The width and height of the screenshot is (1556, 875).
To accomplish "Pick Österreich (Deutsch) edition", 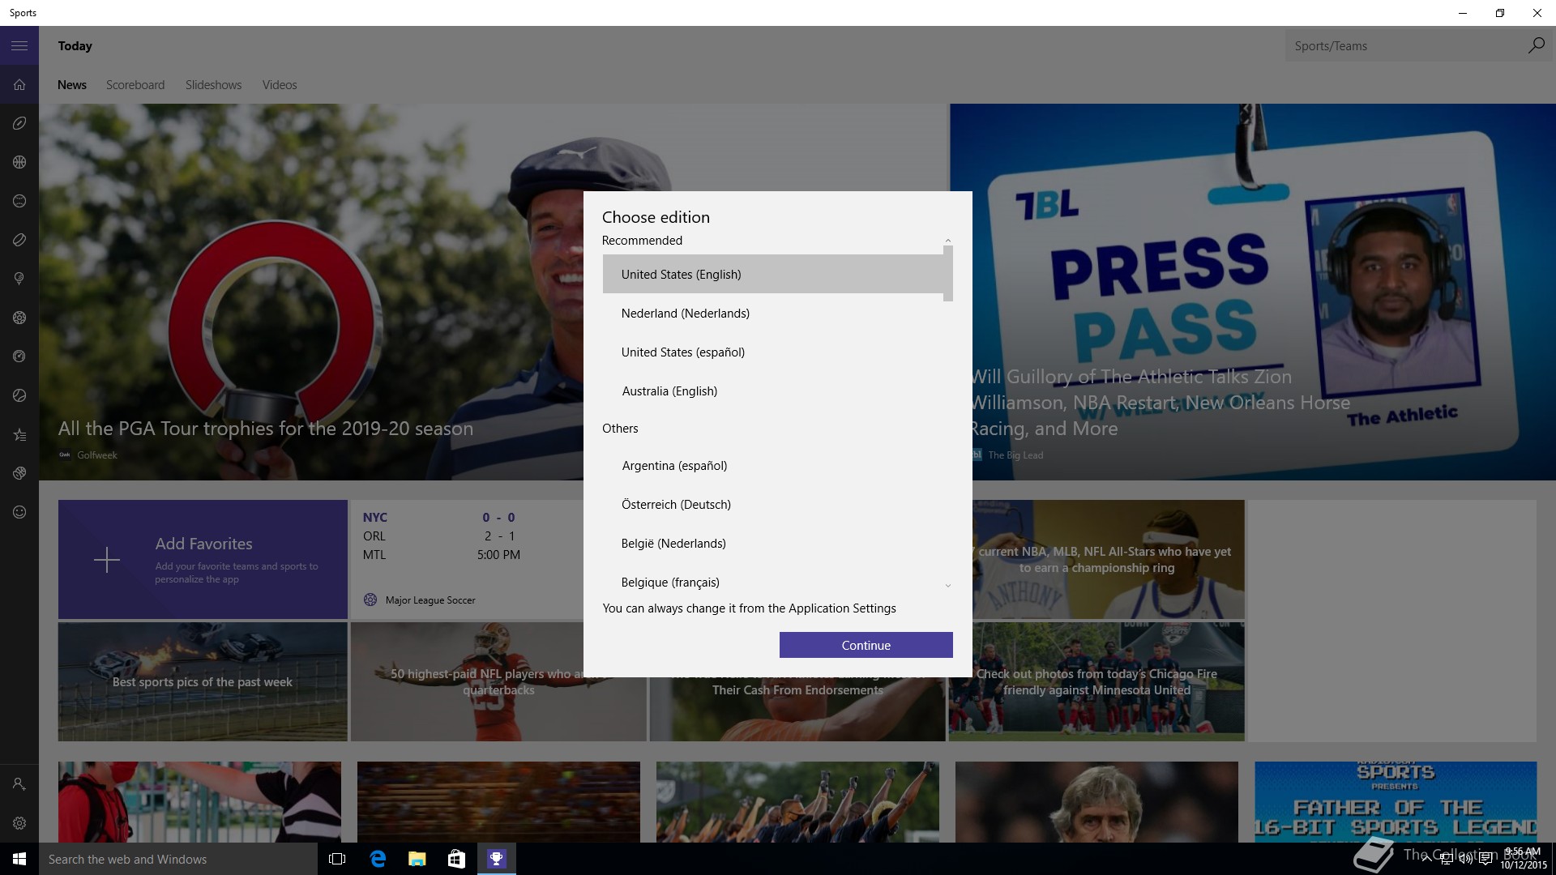I will pos(773,505).
